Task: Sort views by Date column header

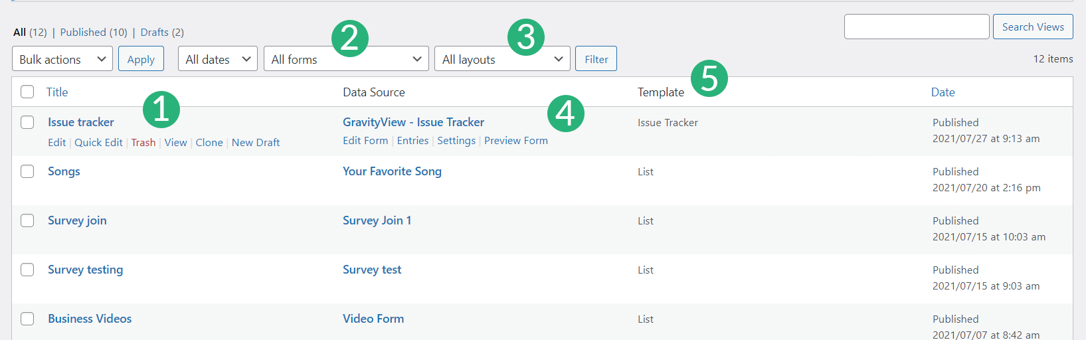Action: click(943, 92)
